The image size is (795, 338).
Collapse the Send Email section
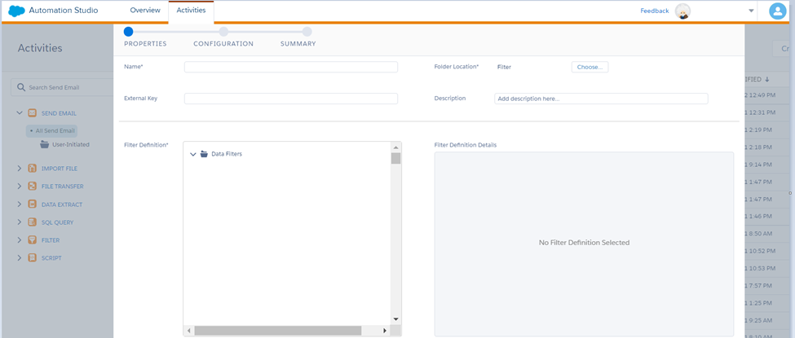[20, 113]
